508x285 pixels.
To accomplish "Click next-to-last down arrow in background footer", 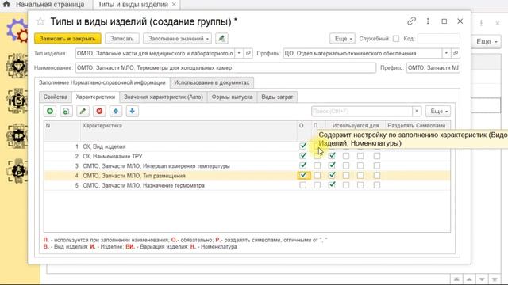I will (x=482, y=279).
